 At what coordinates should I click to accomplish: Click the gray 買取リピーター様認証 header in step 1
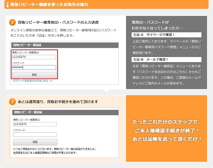(65, 45)
